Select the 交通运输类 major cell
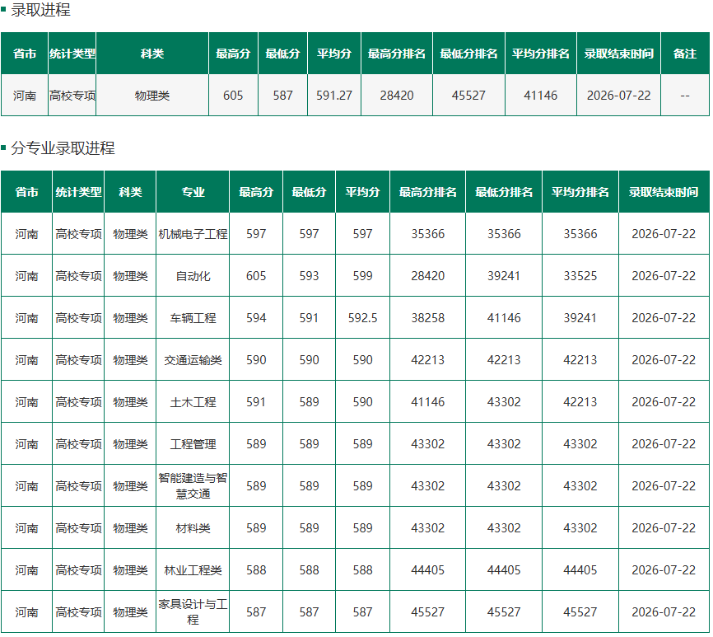Screen dimensions: 713x637 (193, 360)
